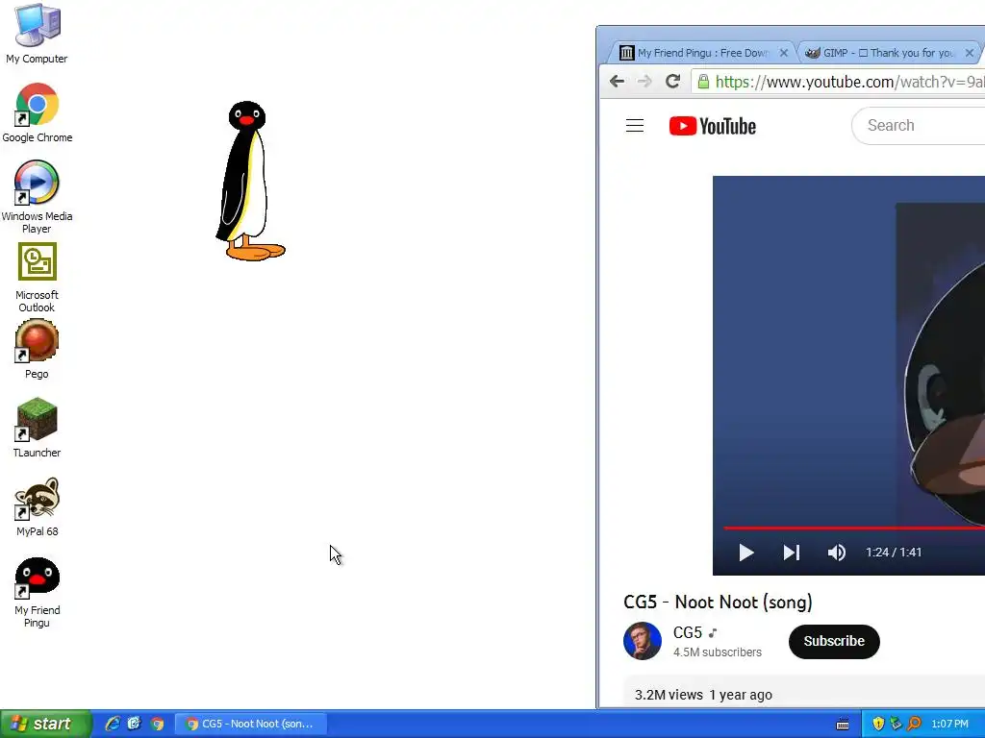Skip to the next video
Image resolution: width=985 pixels, height=738 pixels.
(x=791, y=553)
